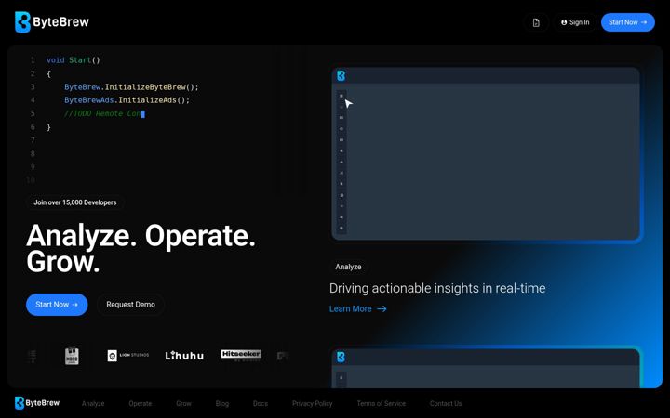This screenshot has height=418, width=670.
Task: Click the Lion Studios logo
Action: (x=128, y=355)
